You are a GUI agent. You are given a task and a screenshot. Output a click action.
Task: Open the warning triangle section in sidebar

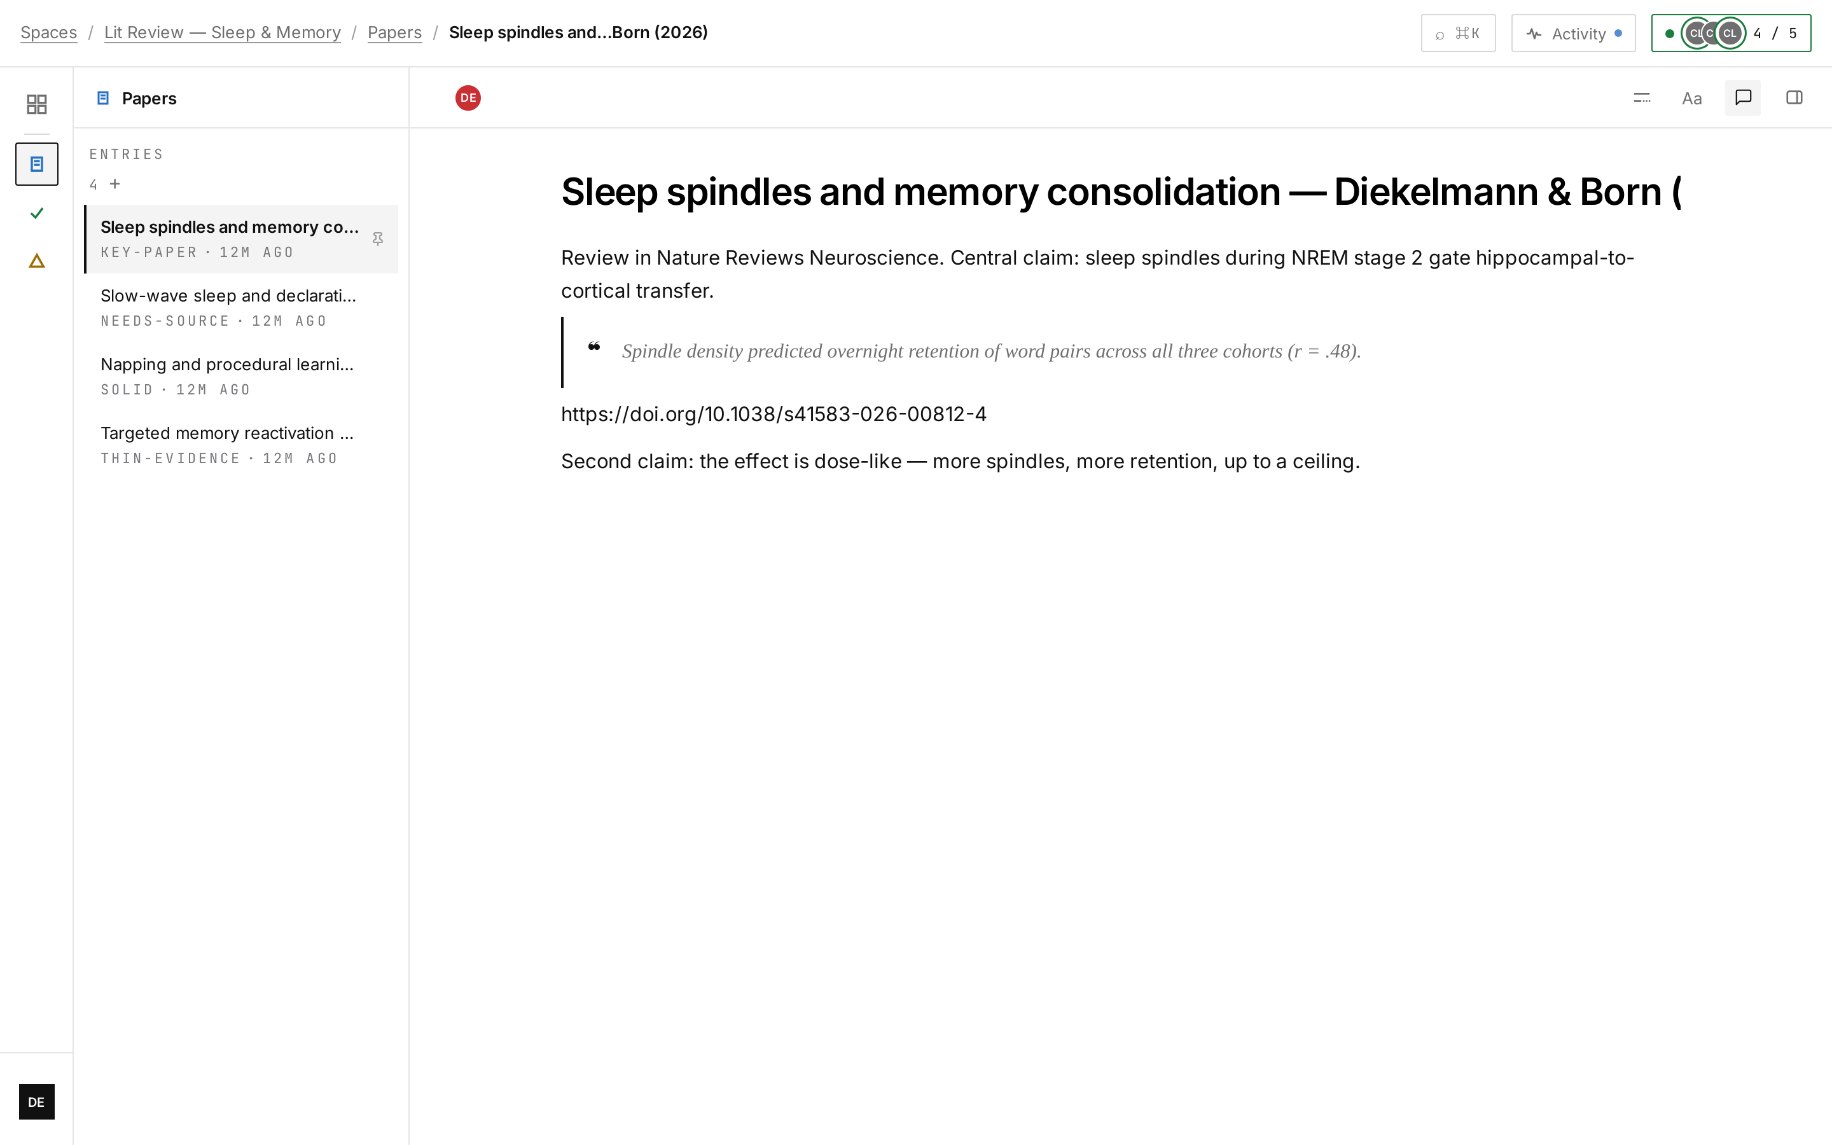[36, 261]
